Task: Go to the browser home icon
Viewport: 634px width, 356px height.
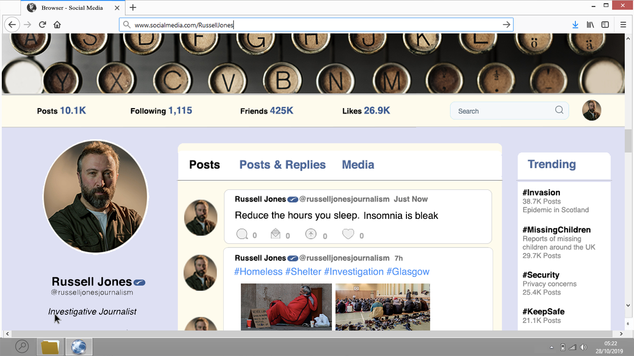Action: pyautogui.click(x=57, y=25)
